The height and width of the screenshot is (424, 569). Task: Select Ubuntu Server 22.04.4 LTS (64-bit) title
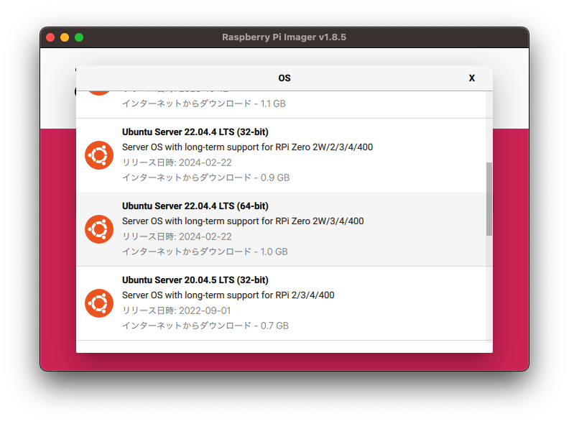click(195, 206)
